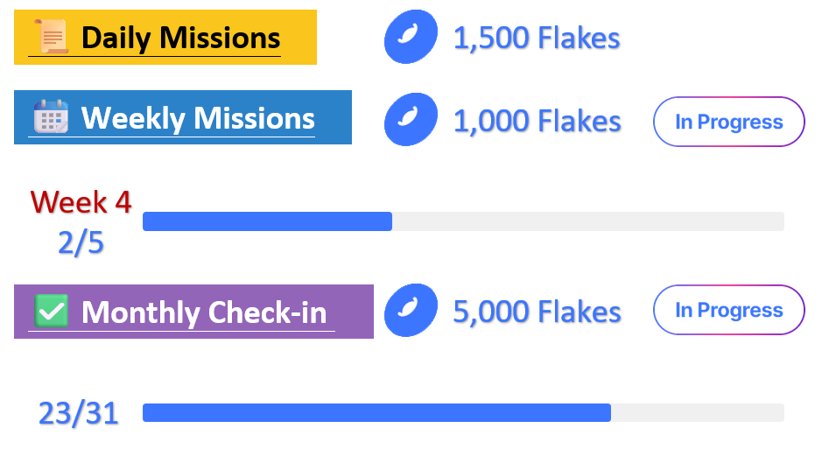Select the 5,000 Flakes reward text
Image resolution: width=836 pixels, height=463 pixels.
coord(537,312)
